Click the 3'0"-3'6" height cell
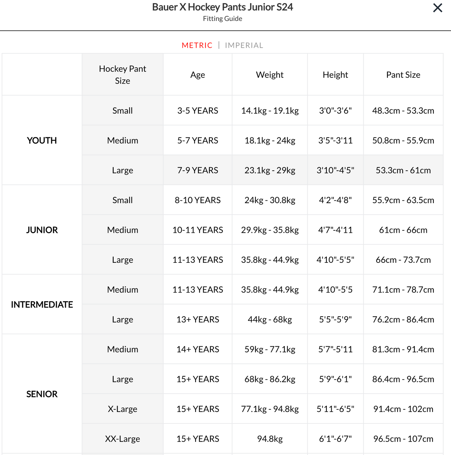Screen dimensions: 451x455 (336, 110)
